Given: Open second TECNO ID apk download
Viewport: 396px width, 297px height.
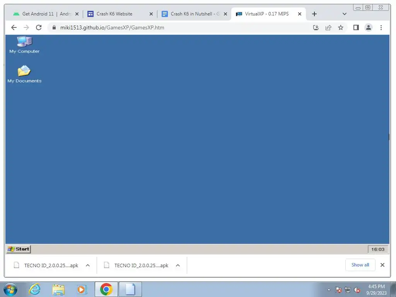Looking at the screenshot, I should 137,265.
